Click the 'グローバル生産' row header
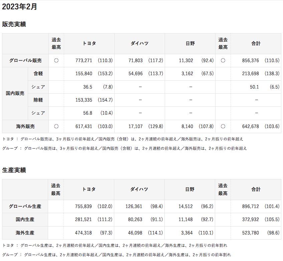The image size is (283, 261). [25, 206]
